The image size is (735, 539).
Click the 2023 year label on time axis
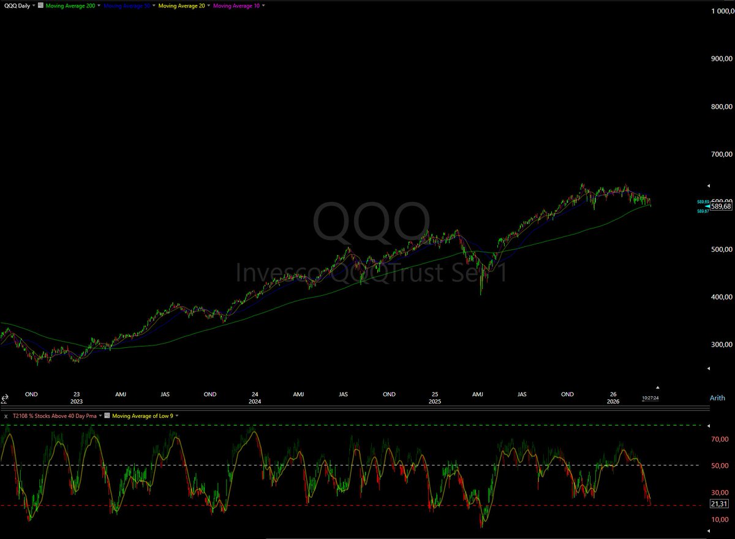point(76,402)
